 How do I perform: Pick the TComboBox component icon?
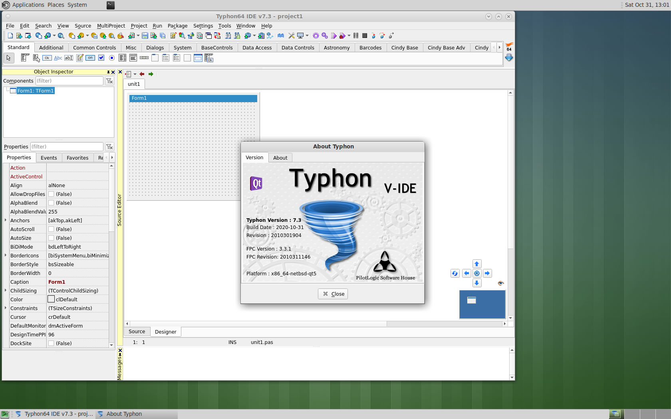[133, 58]
